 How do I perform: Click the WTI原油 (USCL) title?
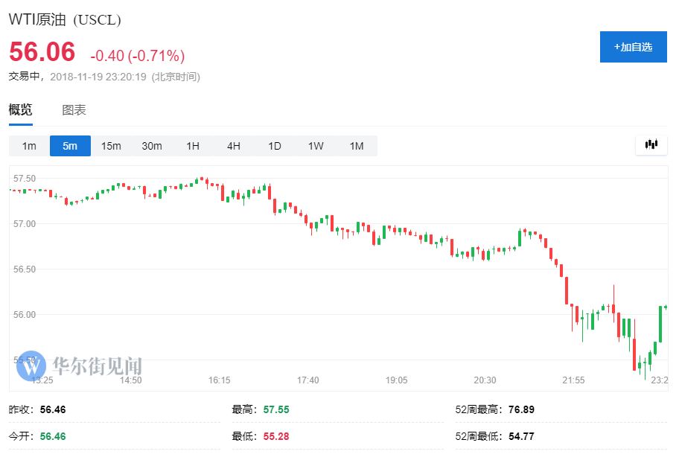click(65, 19)
